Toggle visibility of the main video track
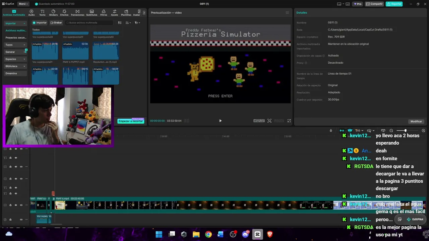 [16, 205]
